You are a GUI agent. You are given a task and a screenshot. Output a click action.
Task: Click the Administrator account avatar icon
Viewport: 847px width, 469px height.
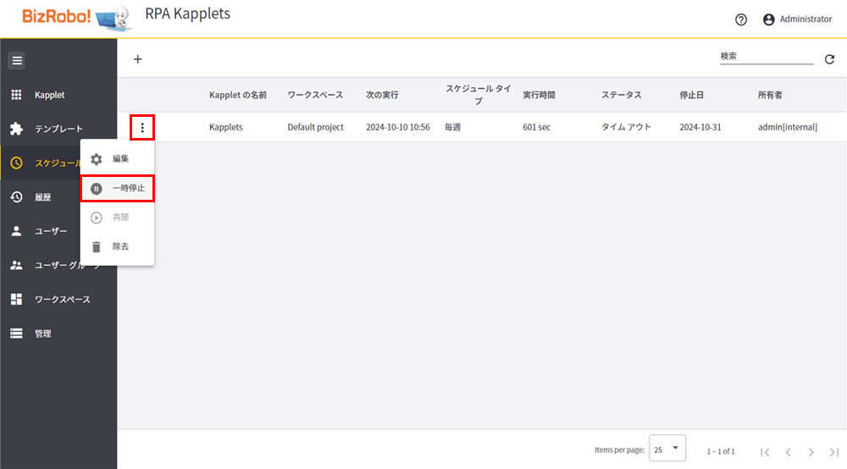coord(769,19)
